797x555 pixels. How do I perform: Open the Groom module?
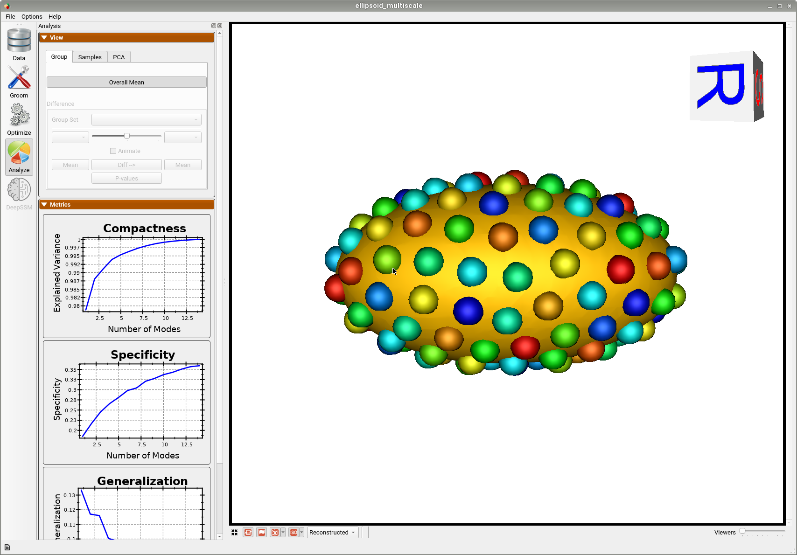coord(19,82)
